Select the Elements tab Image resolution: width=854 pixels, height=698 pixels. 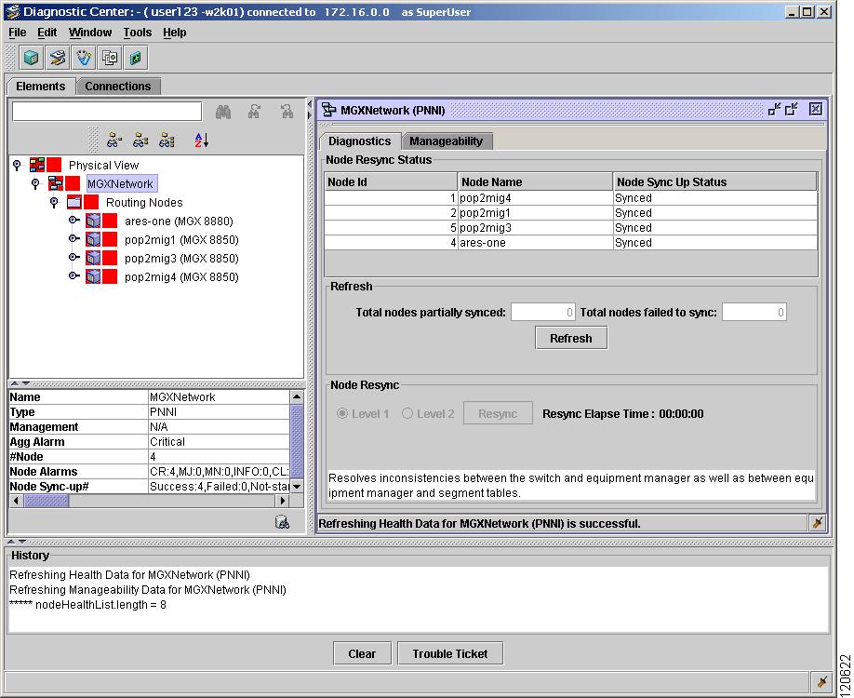(x=41, y=87)
